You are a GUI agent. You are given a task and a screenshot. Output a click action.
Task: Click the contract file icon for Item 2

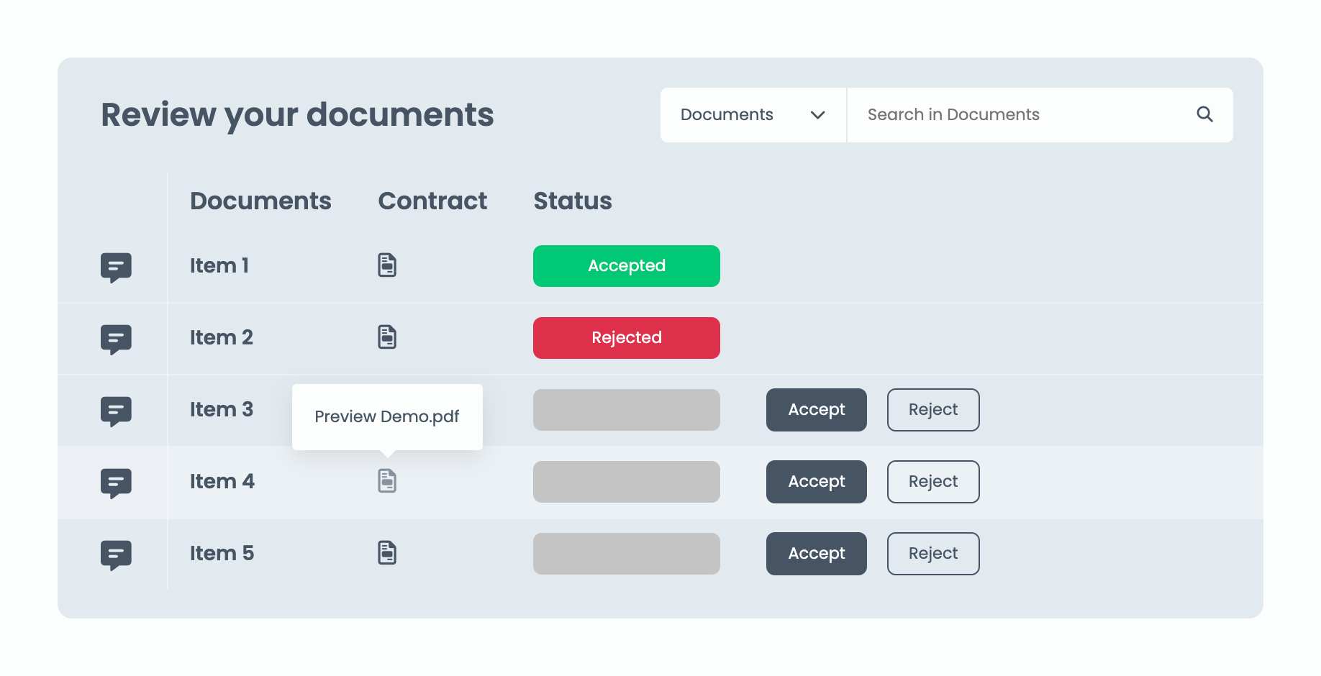point(387,337)
